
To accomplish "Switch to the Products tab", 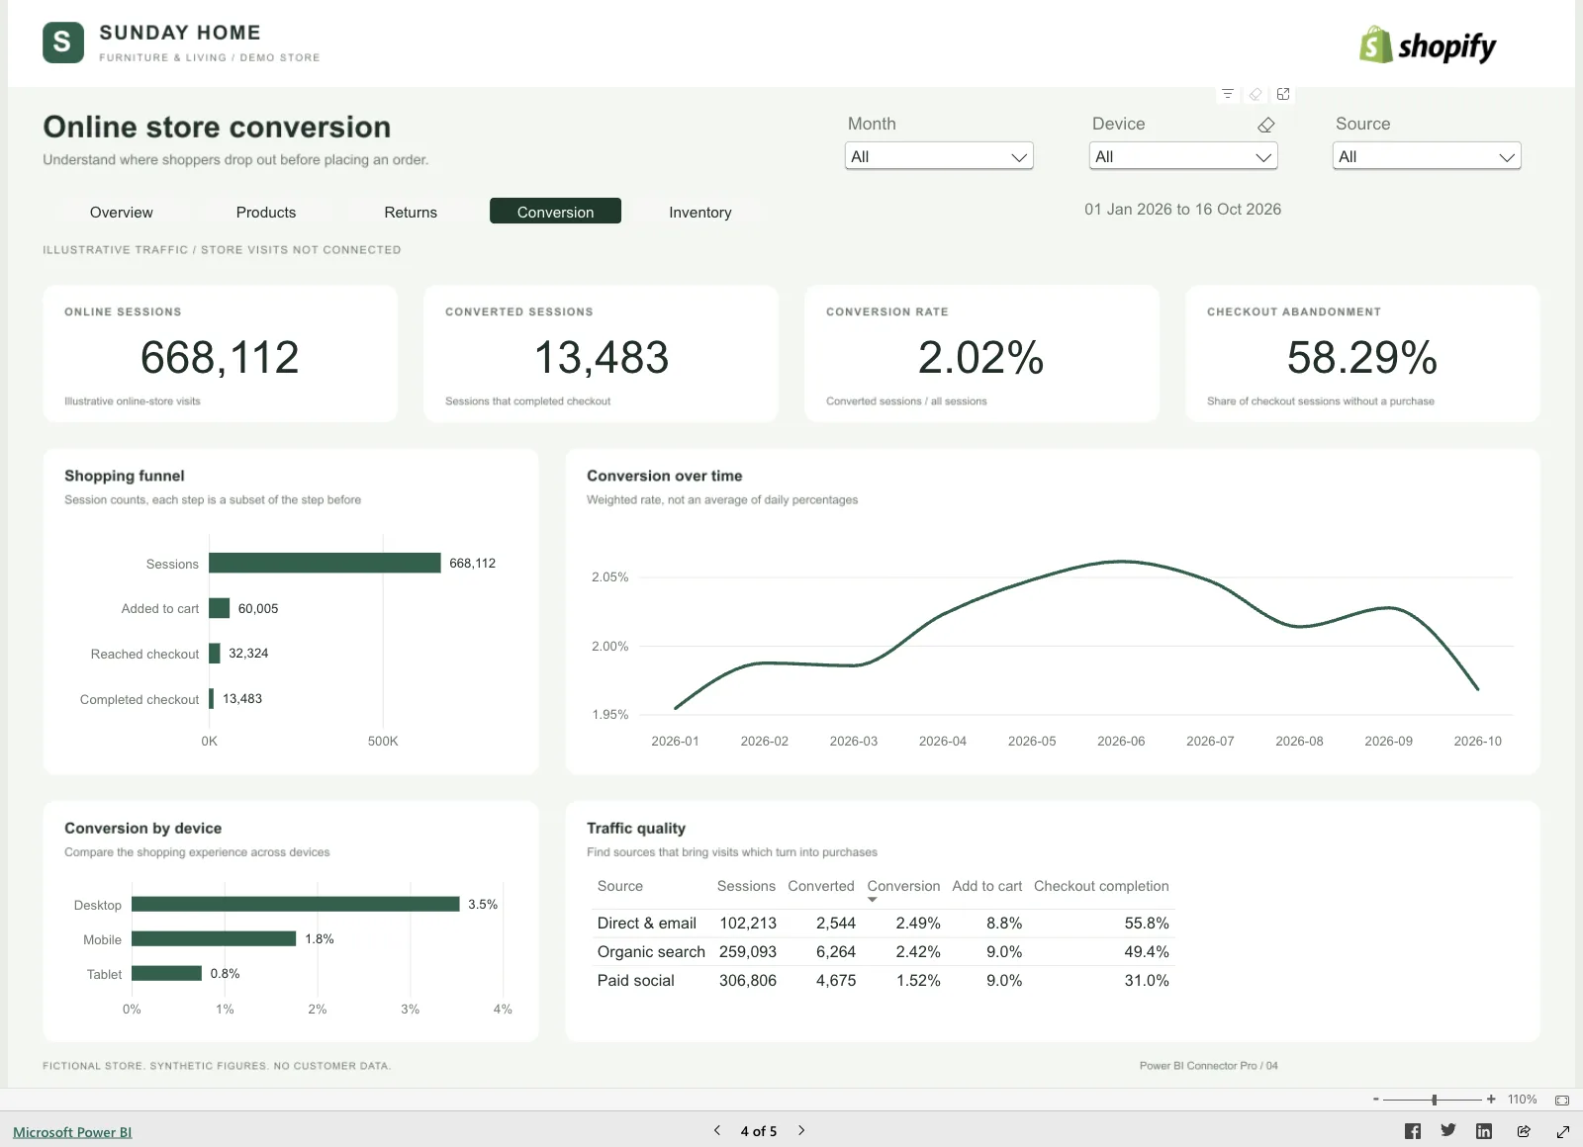I will (x=266, y=212).
